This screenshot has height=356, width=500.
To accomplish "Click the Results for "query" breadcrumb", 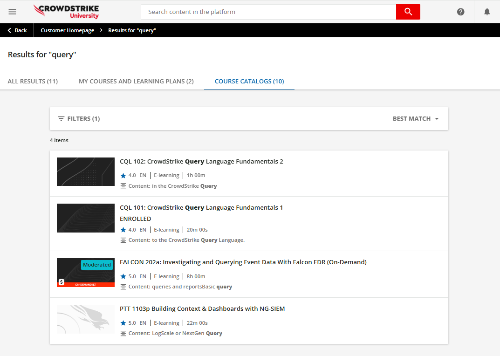I will (132, 30).
